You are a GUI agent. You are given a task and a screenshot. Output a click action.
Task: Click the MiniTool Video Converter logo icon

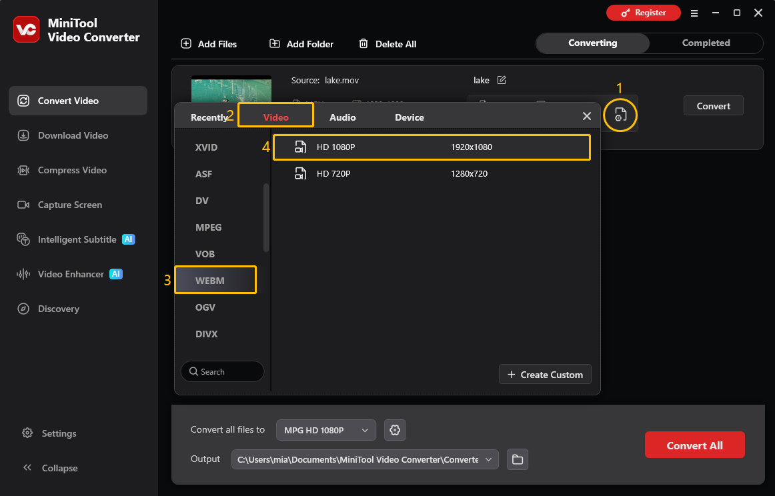tap(26, 29)
